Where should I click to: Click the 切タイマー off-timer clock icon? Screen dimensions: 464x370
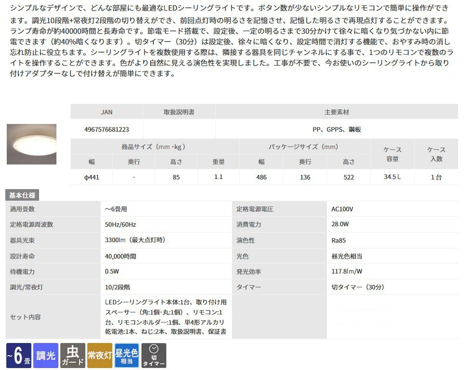[x=153, y=356]
